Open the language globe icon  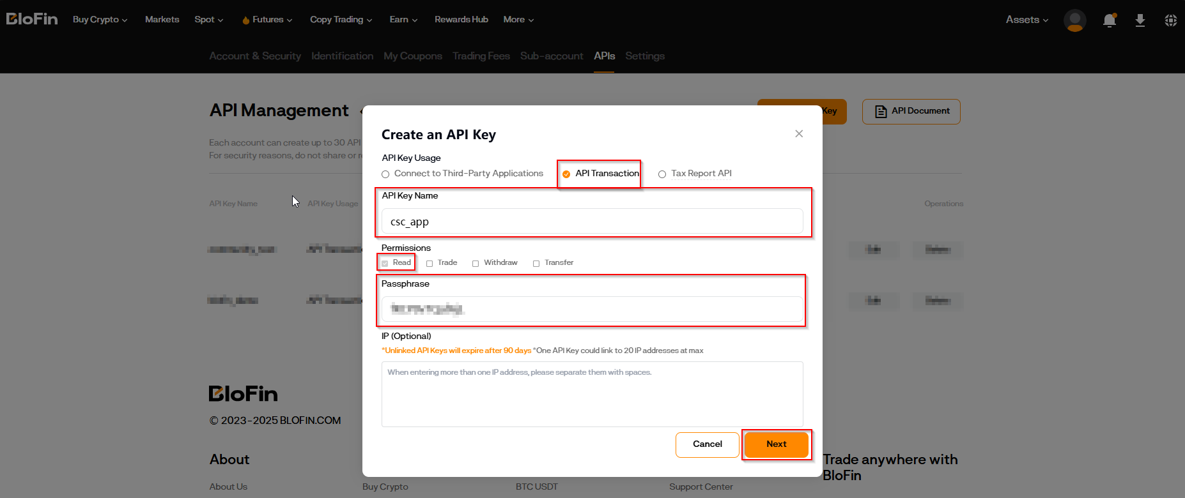1170,20
